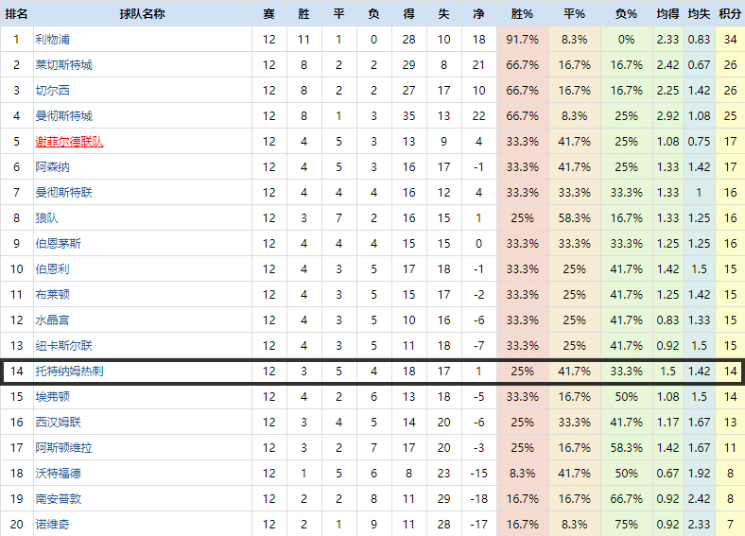This screenshot has height=536, width=745.
Task: Click the 58.3% draw rate cell for 狼队
Action: (x=574, y=218)
